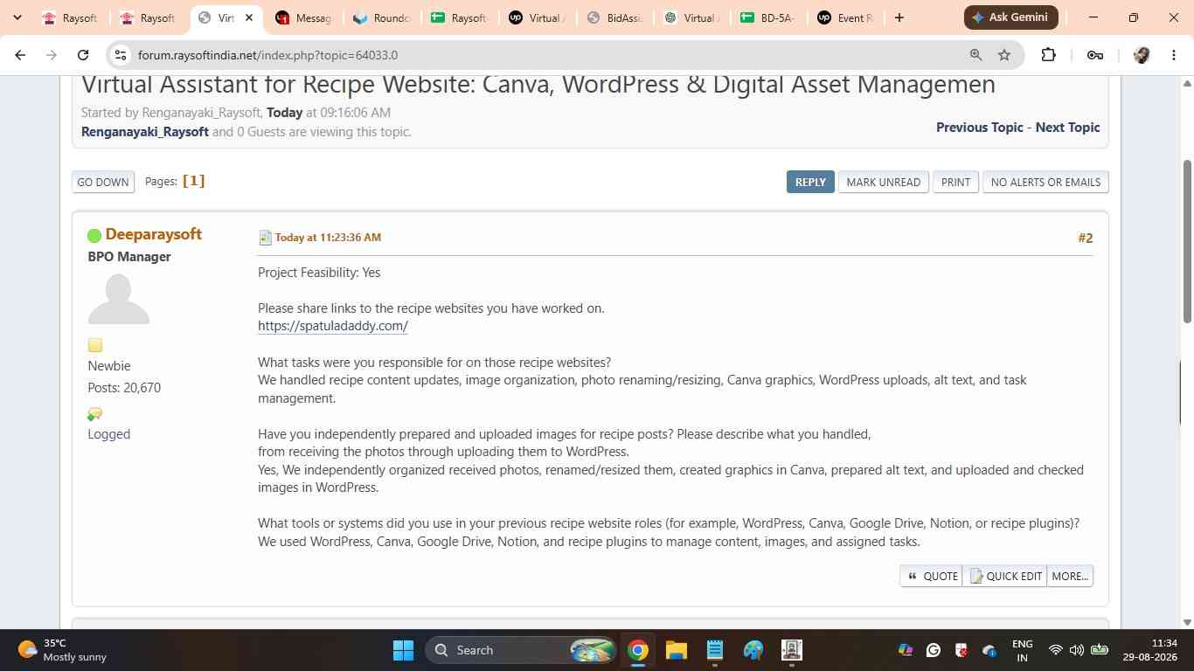1194x671 pixels.
Task: Open the Chrome three-dot menu
Action: point(1173,55)
